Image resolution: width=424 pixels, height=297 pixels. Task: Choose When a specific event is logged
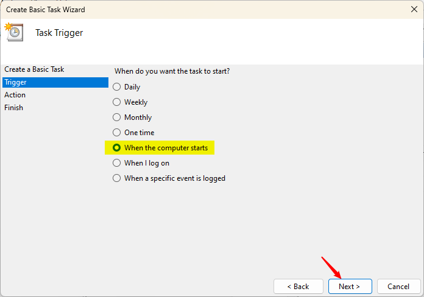tap(116, 178)
